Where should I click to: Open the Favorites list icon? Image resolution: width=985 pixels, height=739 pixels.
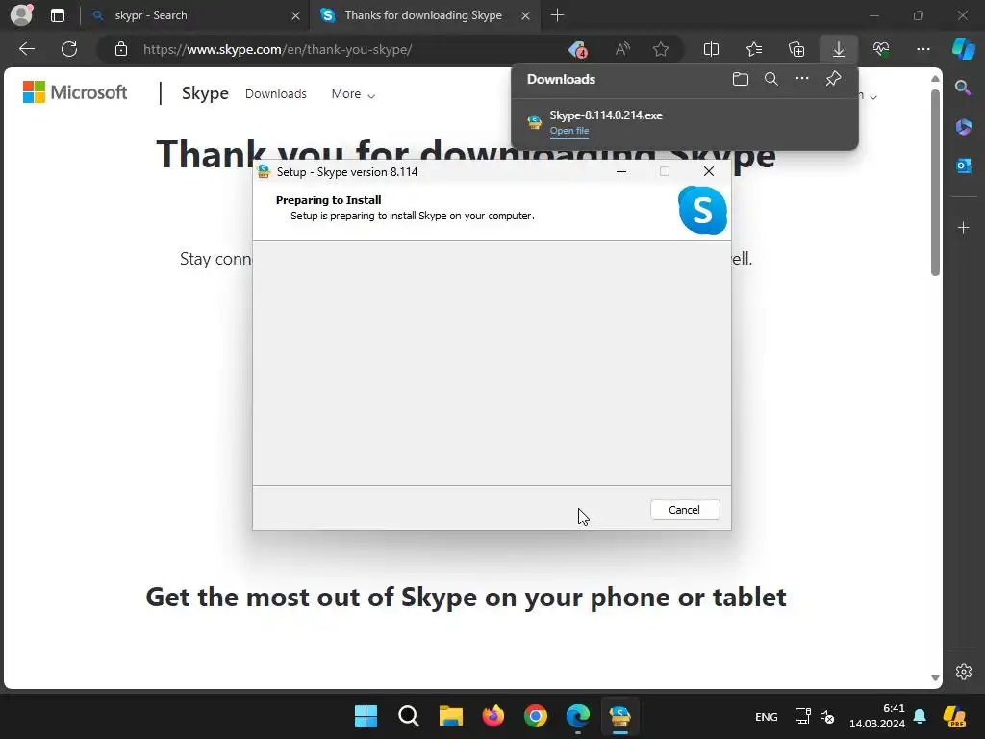pos(754,49)
